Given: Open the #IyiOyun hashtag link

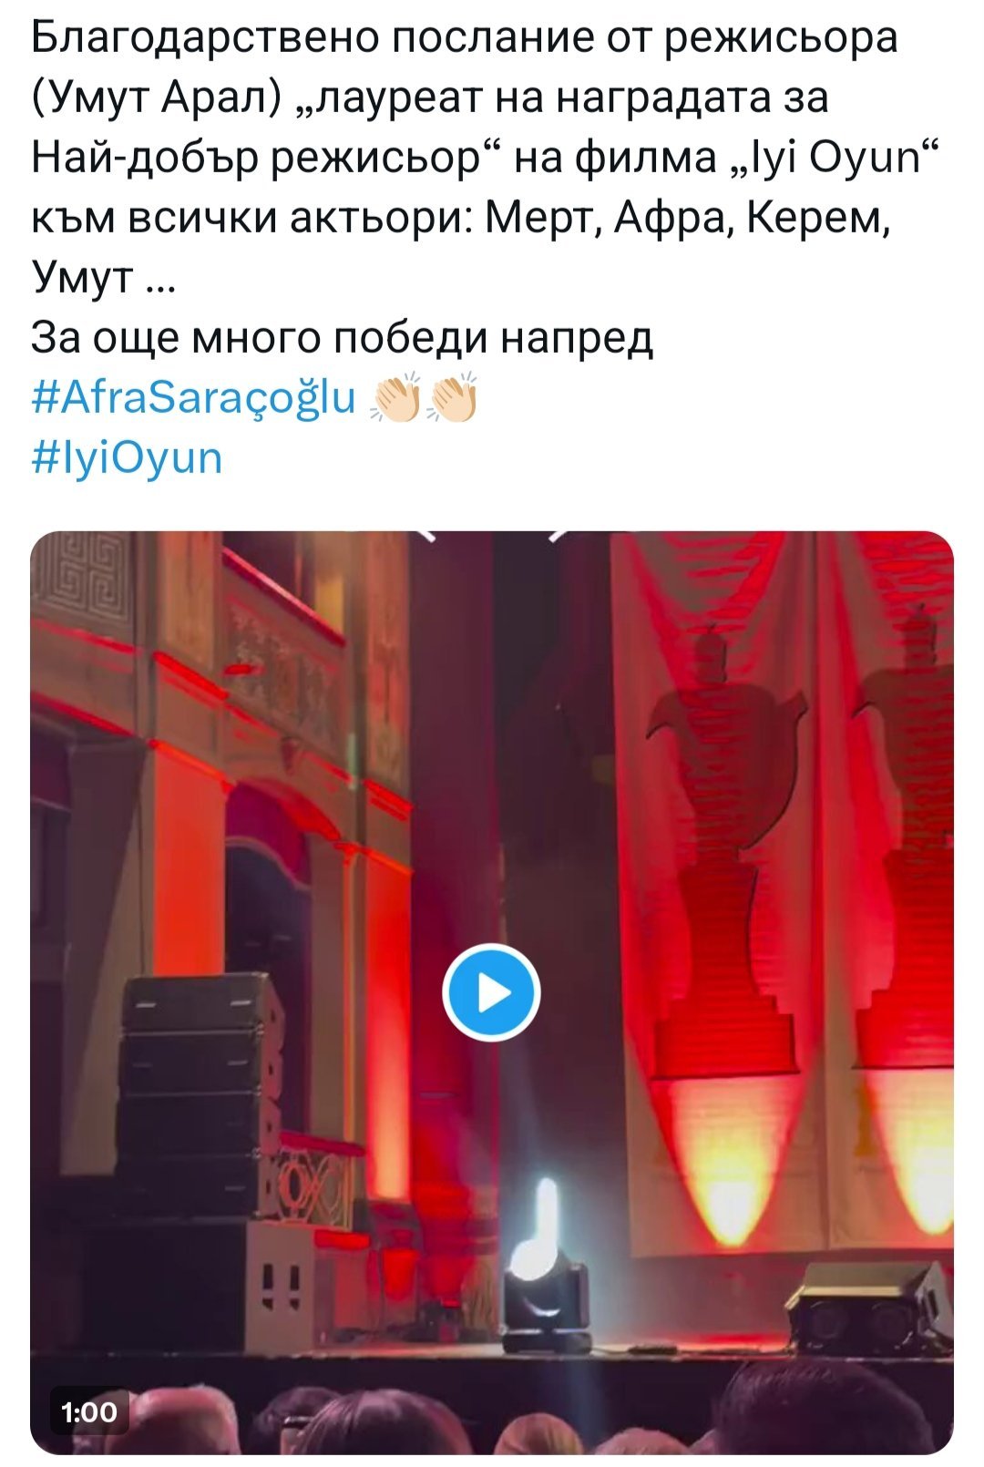Looking at the screenshot, I should (127, 457).
